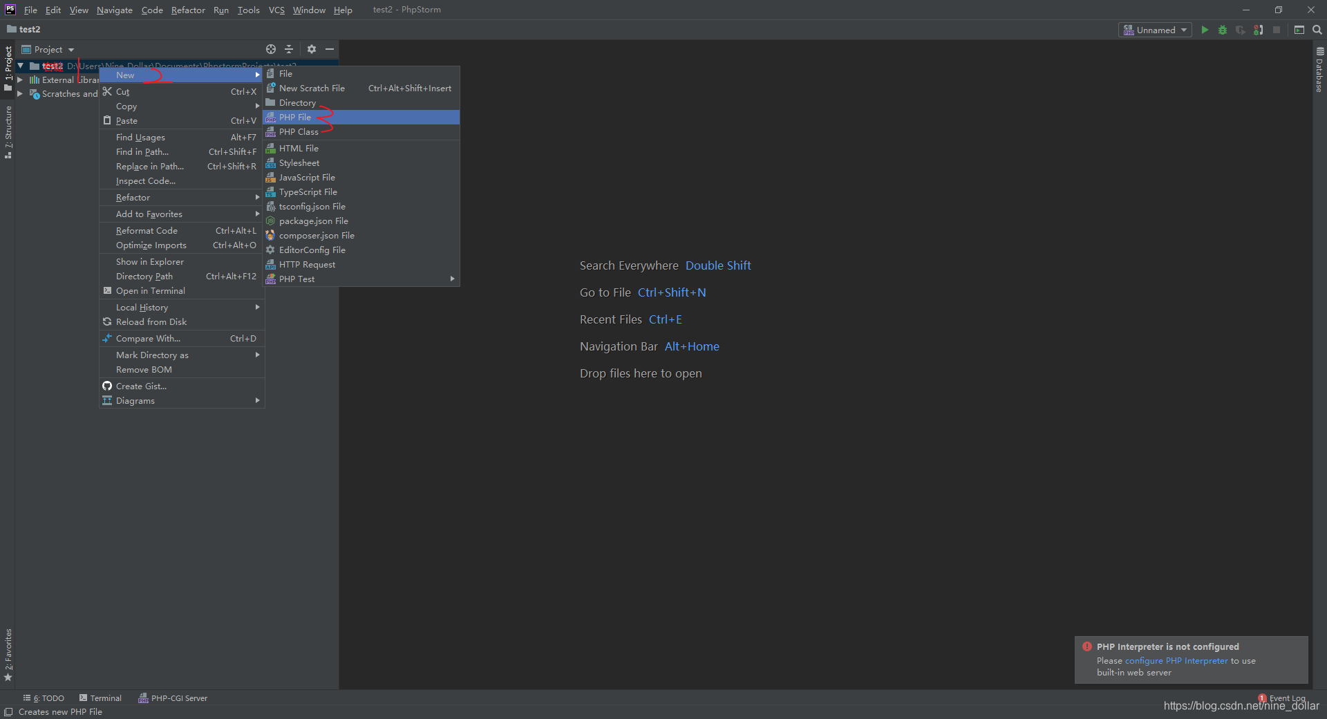Open the Tools menu in menu bar
The image size is (1327, 719).
(x=248, y=10)
